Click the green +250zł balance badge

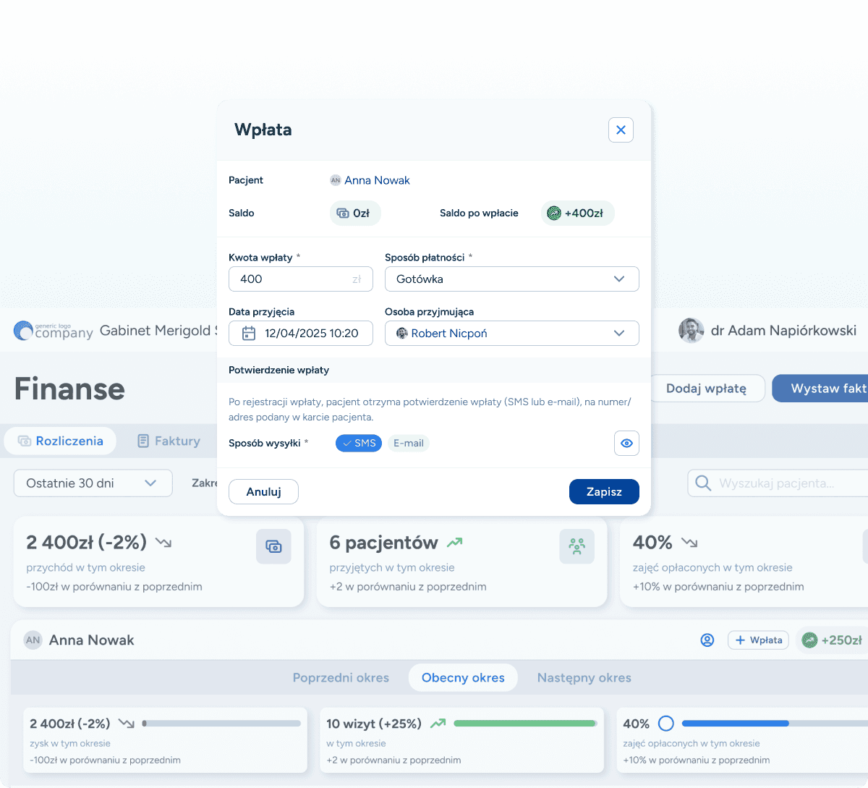pyautogui.click(x=832, y=640)
